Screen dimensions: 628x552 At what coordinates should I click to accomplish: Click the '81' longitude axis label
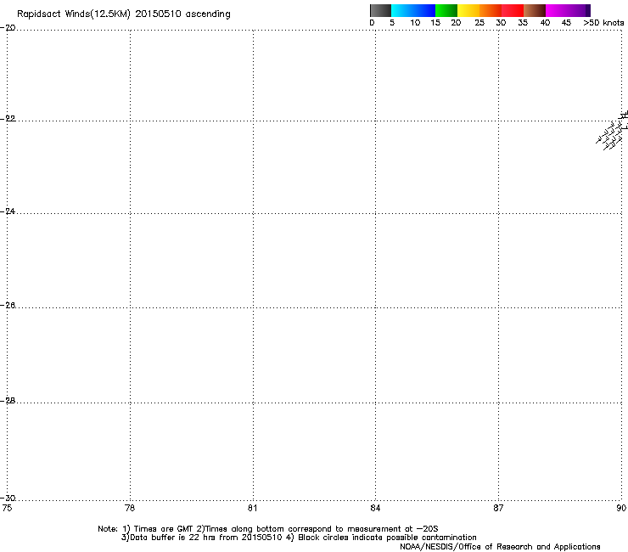click(x=252, y=509)
